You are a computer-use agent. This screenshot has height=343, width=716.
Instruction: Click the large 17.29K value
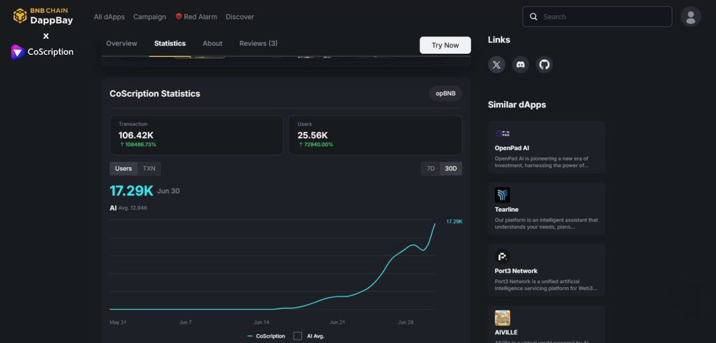[131, 191]
